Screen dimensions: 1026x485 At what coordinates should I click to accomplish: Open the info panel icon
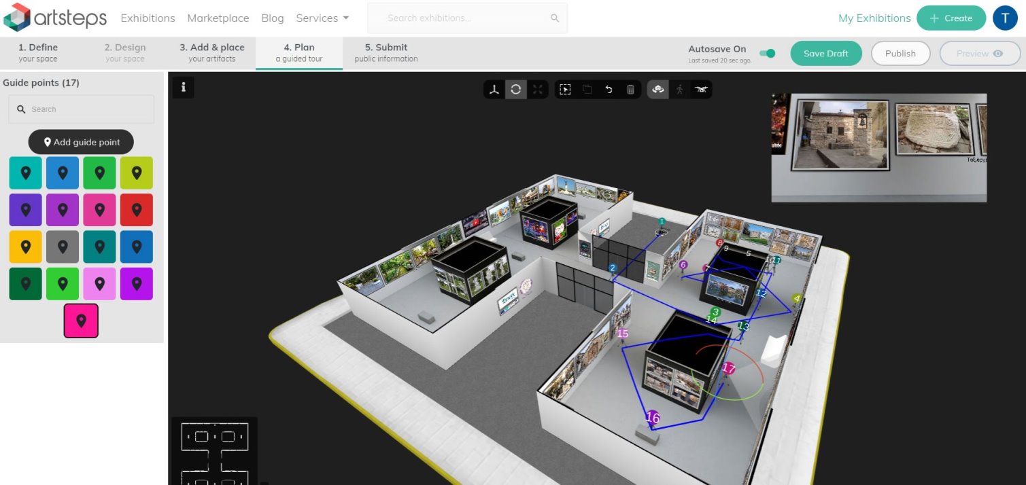coord(183,87)
